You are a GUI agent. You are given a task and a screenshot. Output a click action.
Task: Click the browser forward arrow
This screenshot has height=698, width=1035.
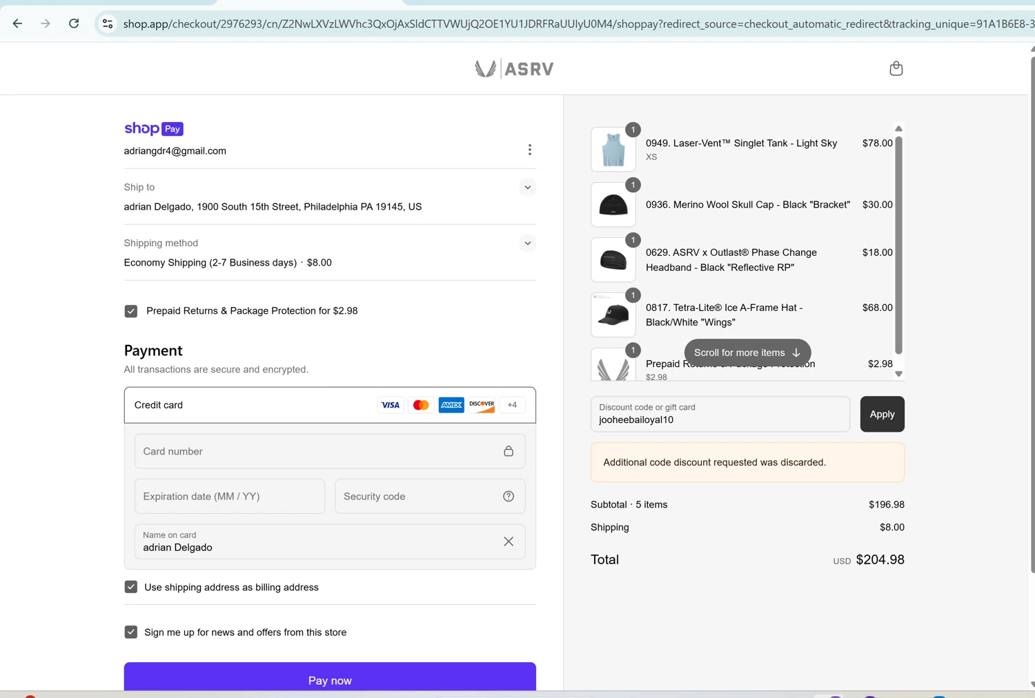click(x=46, y=23)
